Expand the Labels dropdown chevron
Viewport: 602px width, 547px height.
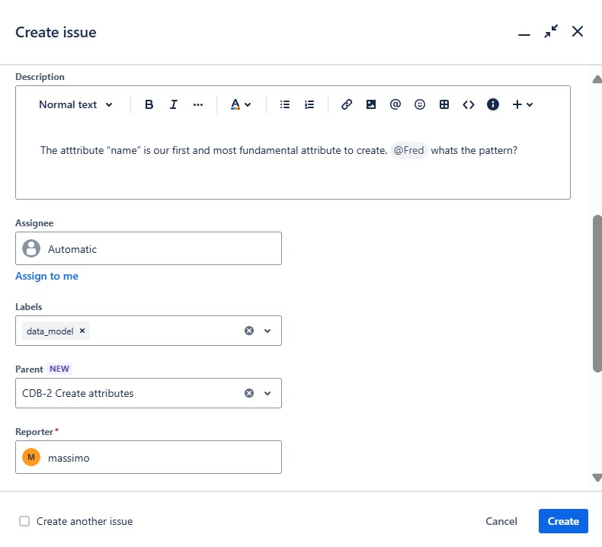pyautogui.click(x=267, y=331)
